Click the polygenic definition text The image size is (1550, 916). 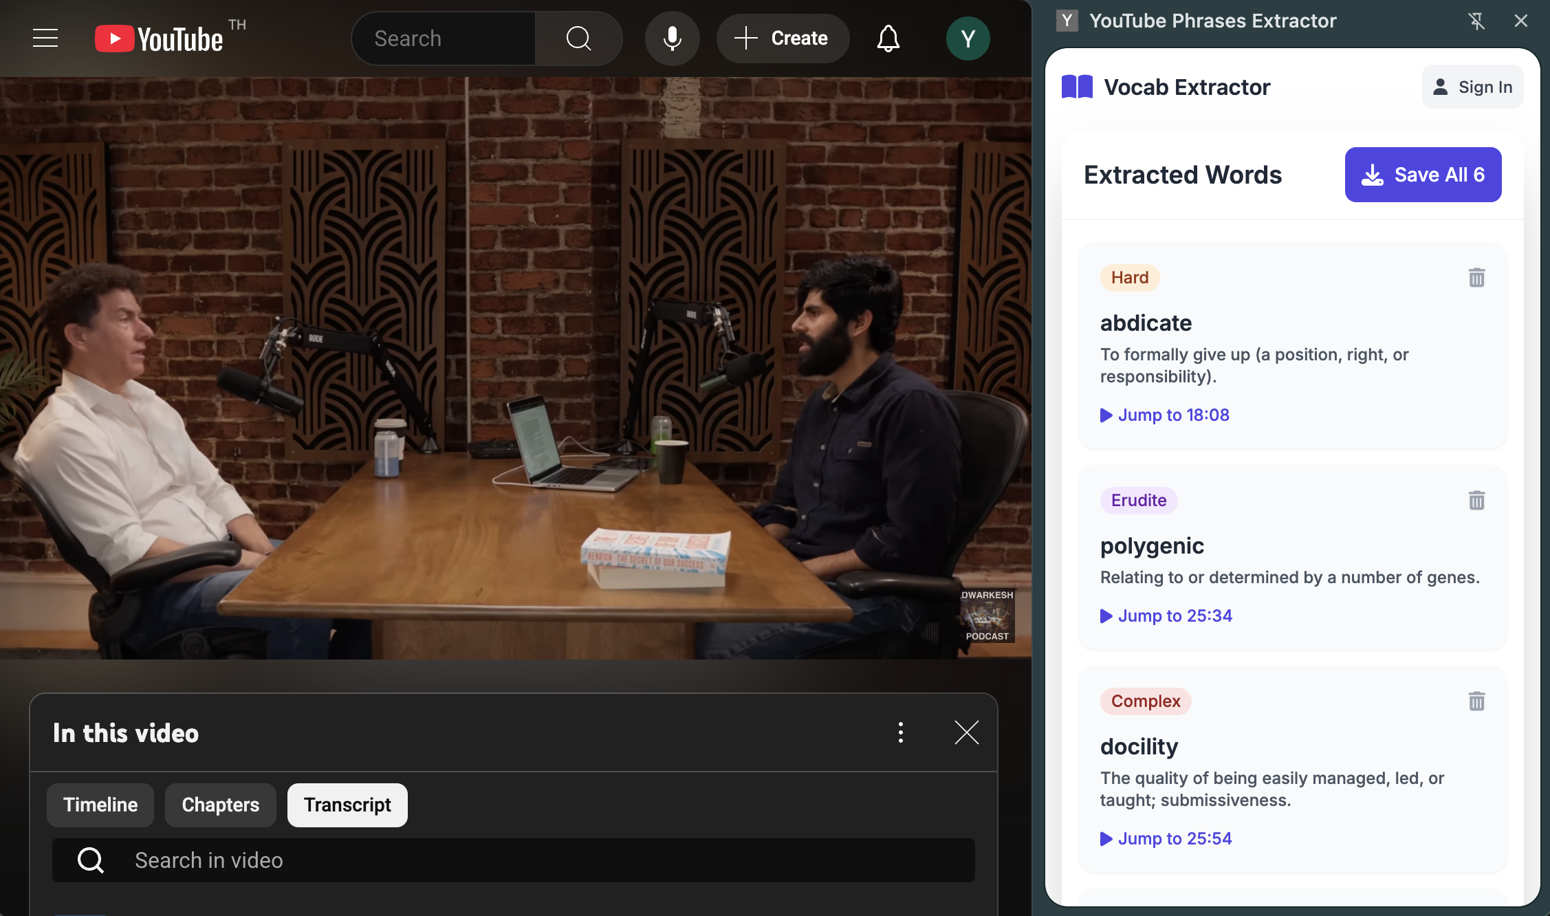(1290, 578)
